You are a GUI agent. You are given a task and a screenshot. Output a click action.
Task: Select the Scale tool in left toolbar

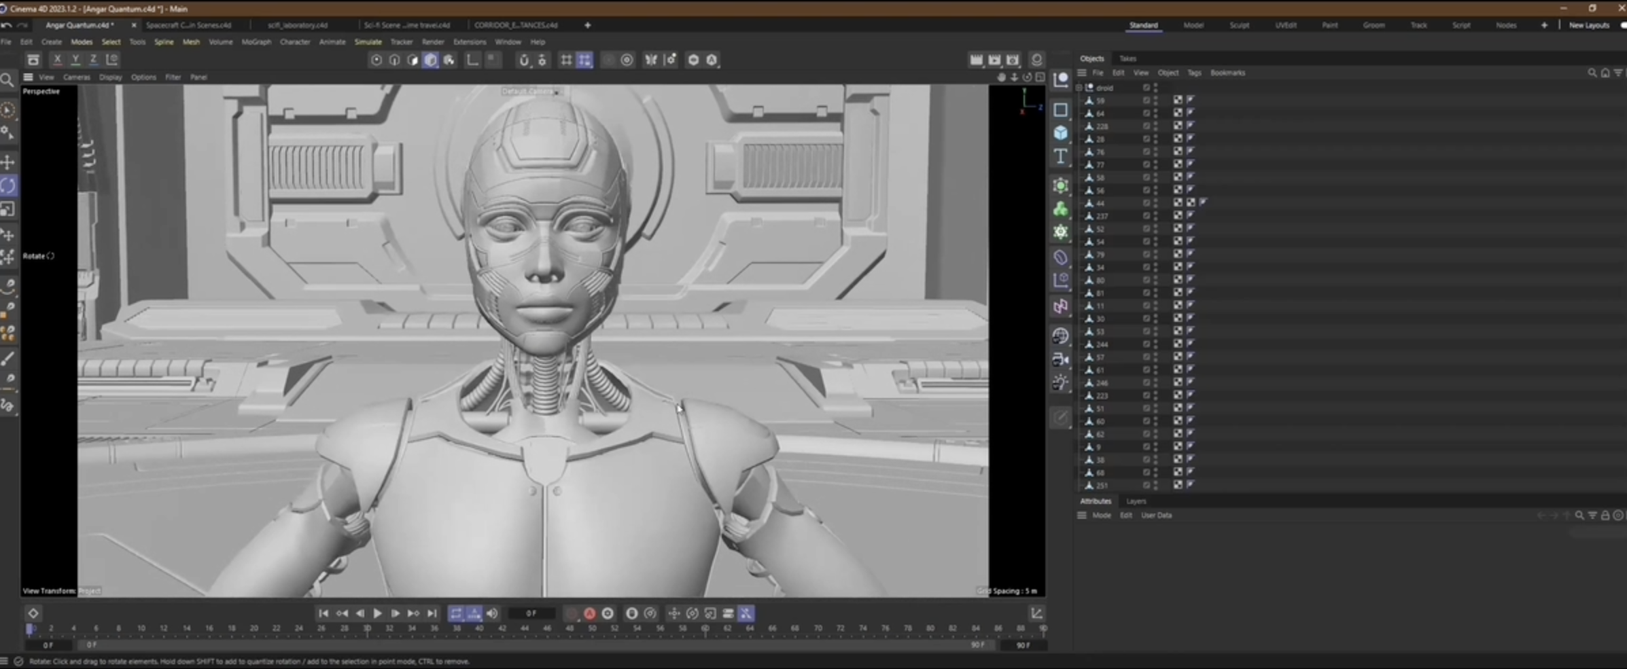(8, 210)
